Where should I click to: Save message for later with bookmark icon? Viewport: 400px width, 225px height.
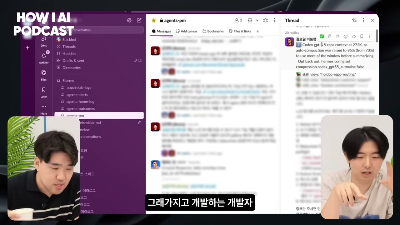pos(362,37)
